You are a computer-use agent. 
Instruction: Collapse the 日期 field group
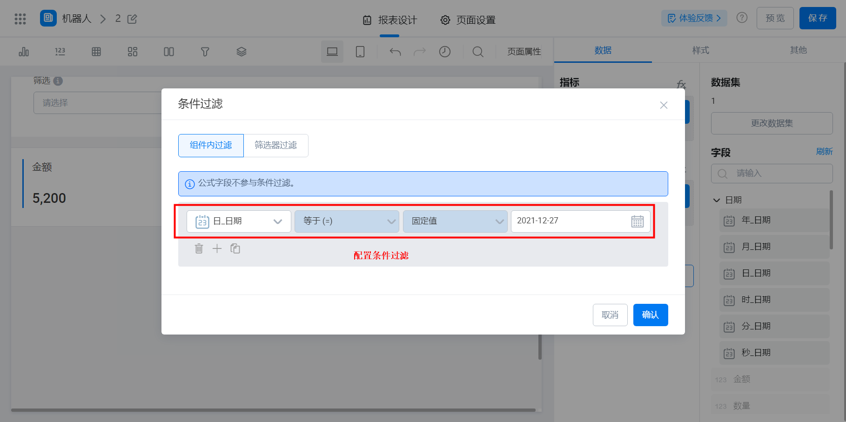(717, 200)
